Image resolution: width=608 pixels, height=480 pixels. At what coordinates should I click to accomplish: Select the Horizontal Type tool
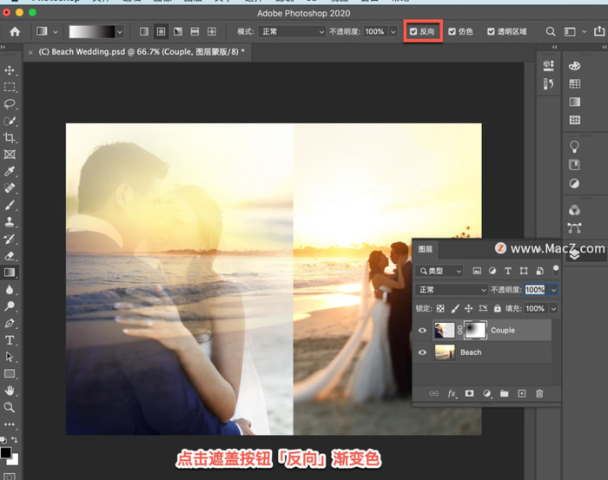click(10, 340)
